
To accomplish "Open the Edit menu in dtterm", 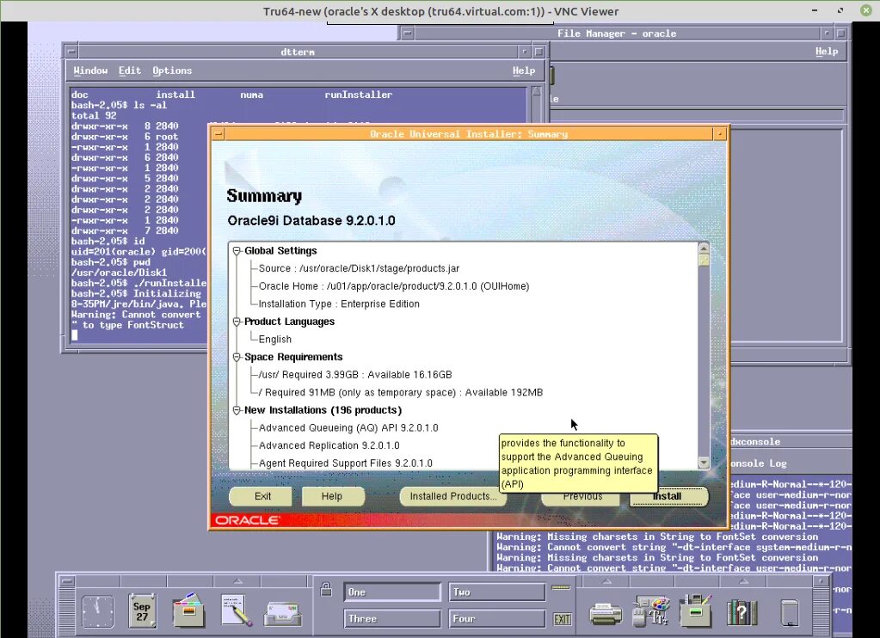I will (x=130, y=71).
